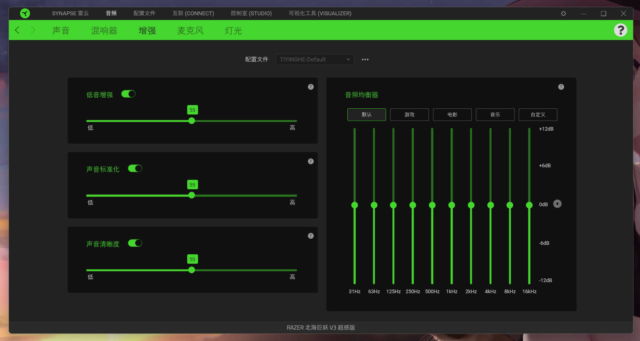Toggle 声音标准化 switch off

pos(135,168)
